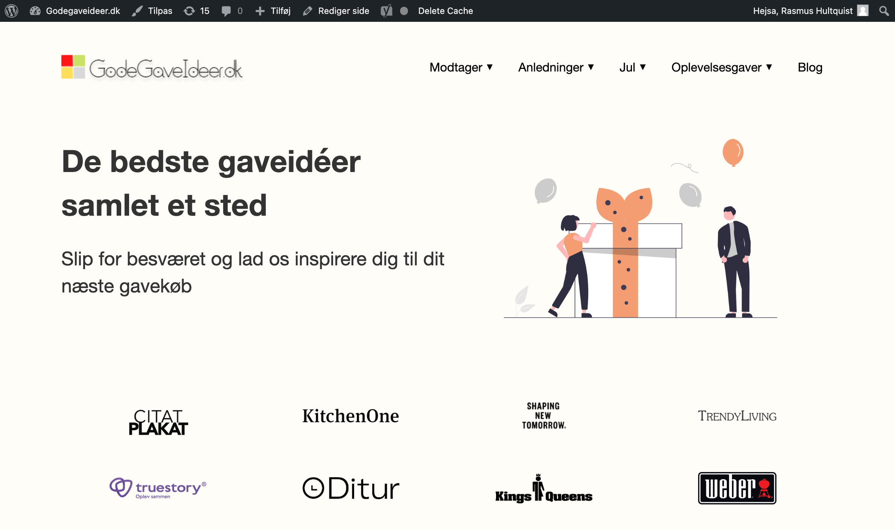Expand the Anledninger dropdown menu

click(x=556, y=67)
